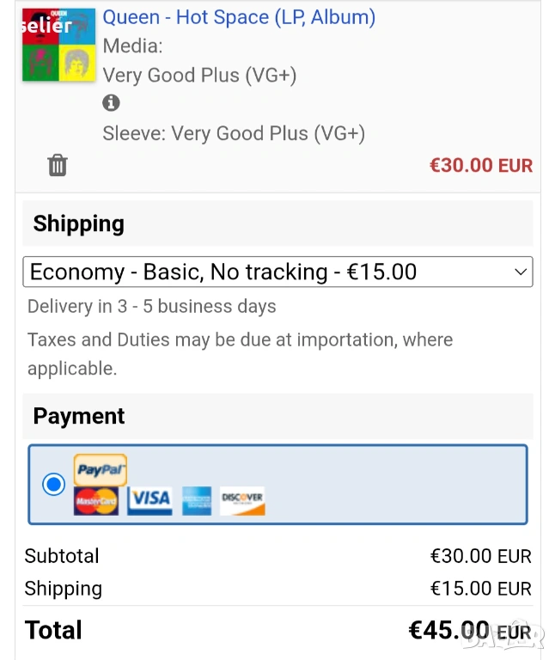
Task: Click the Hot Space album cover thumbnail
Action: point(58,45)
